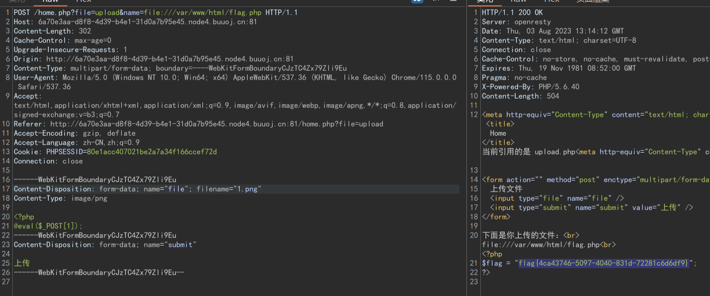Viewport: 710px width, 296px height.
Task: Click Content-Type: image/png line
Action: (x=60, y=198)
